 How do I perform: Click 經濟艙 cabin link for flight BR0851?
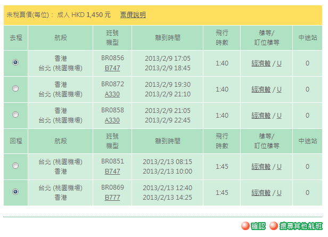coord(261,167)
